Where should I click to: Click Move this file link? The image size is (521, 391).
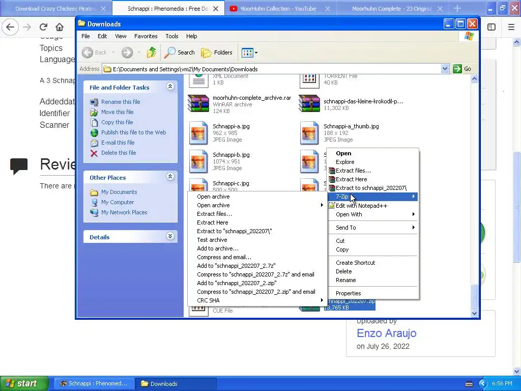click(x=118, y=112)
